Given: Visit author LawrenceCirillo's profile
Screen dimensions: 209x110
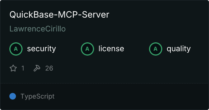Looking at the screenshot, I should pos(38,29).
